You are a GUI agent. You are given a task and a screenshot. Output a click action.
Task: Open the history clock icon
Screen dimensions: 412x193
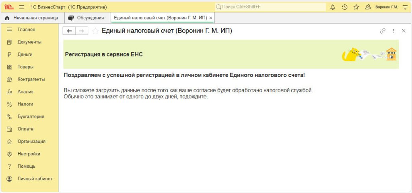coord(345,7)
